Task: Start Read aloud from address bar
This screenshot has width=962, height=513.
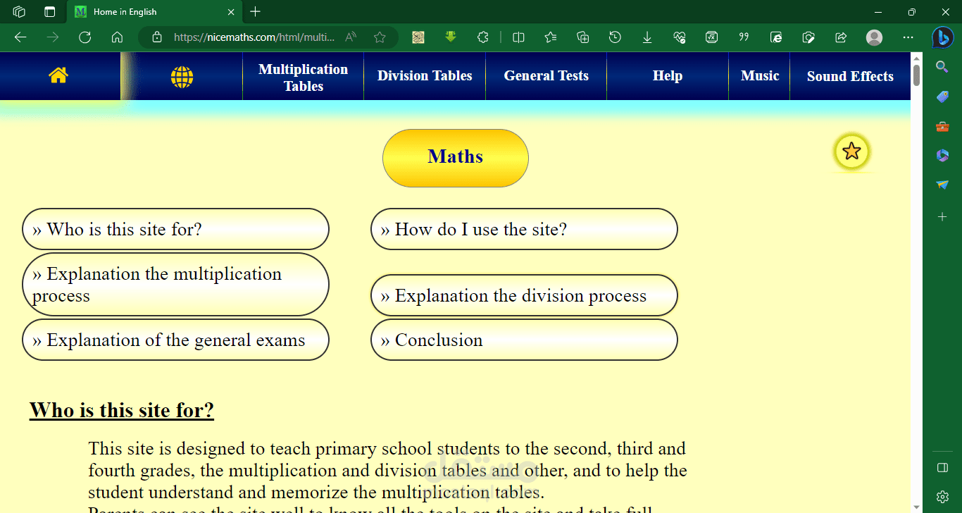Action: point(351,37)
